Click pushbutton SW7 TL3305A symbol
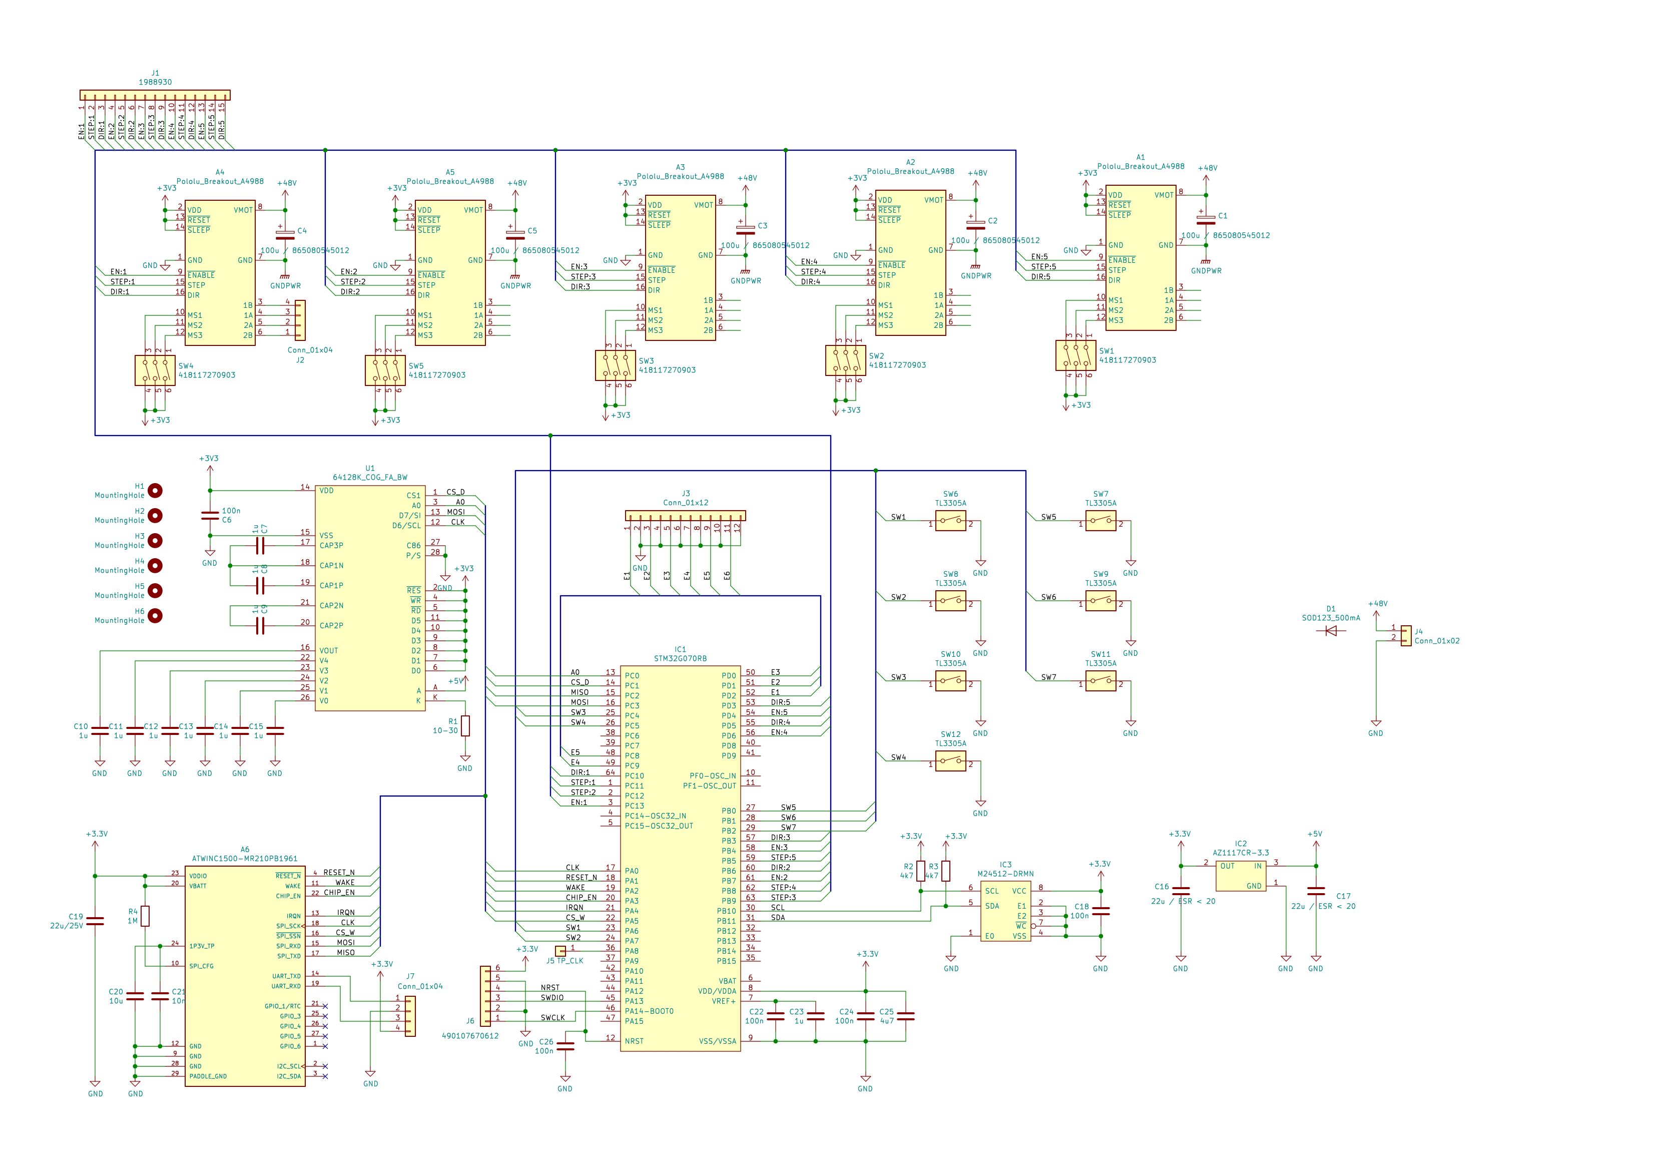Viewport: 1655px width, 1171px height. click(1100, 521)
